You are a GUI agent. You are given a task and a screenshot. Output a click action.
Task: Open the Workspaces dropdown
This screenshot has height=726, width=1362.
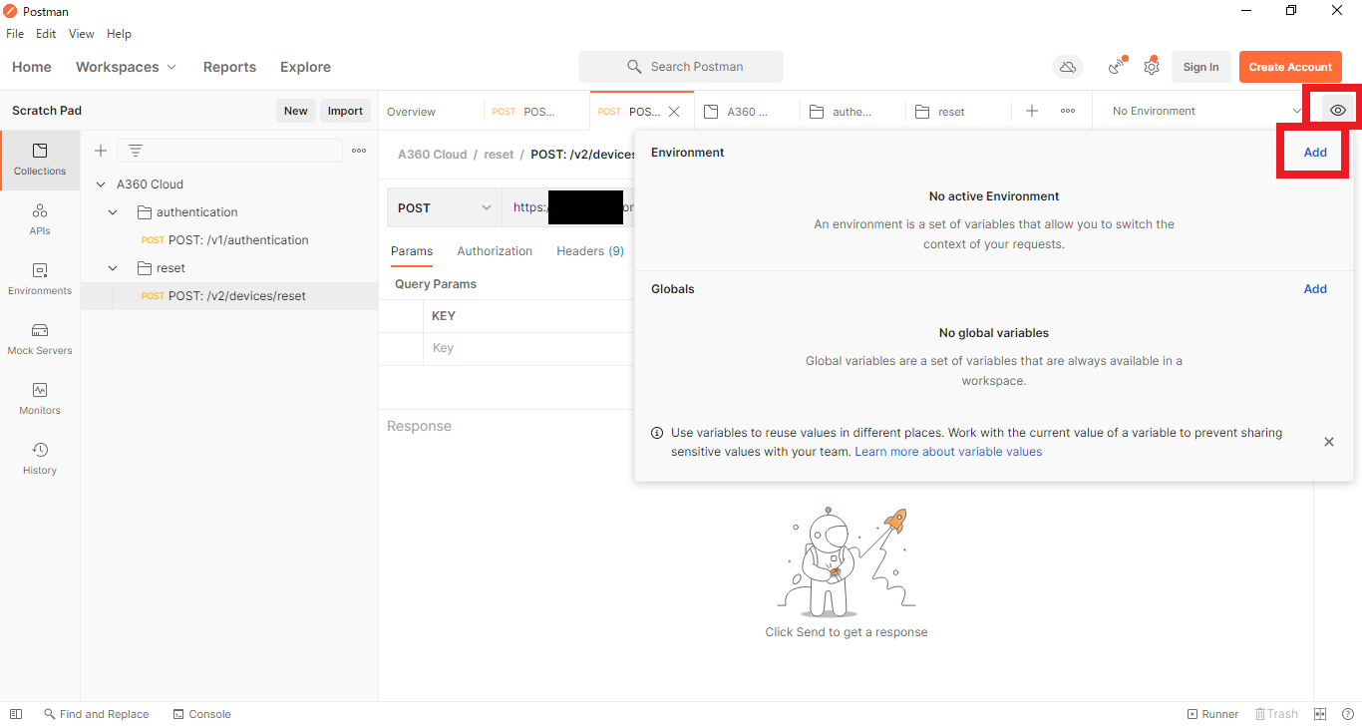(x=126, y=67)
